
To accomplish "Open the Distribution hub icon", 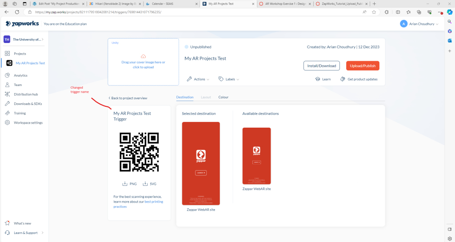I will coord(7,94).
